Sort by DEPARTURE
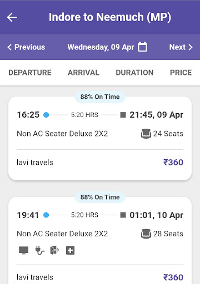The width and height of the screenshot is (200, 284). tap(30, 73)
